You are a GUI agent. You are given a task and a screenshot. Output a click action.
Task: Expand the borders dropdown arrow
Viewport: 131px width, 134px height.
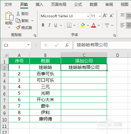coord(75,25)
